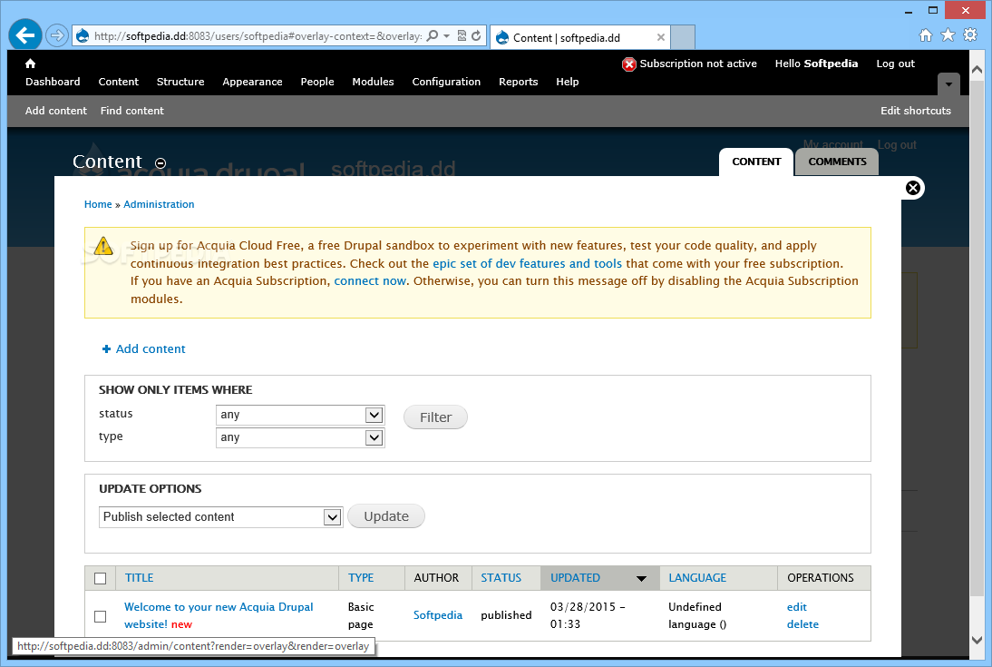Click connect now link
The width and height of the screenshot is (992, 667).
tap(370, 280)
